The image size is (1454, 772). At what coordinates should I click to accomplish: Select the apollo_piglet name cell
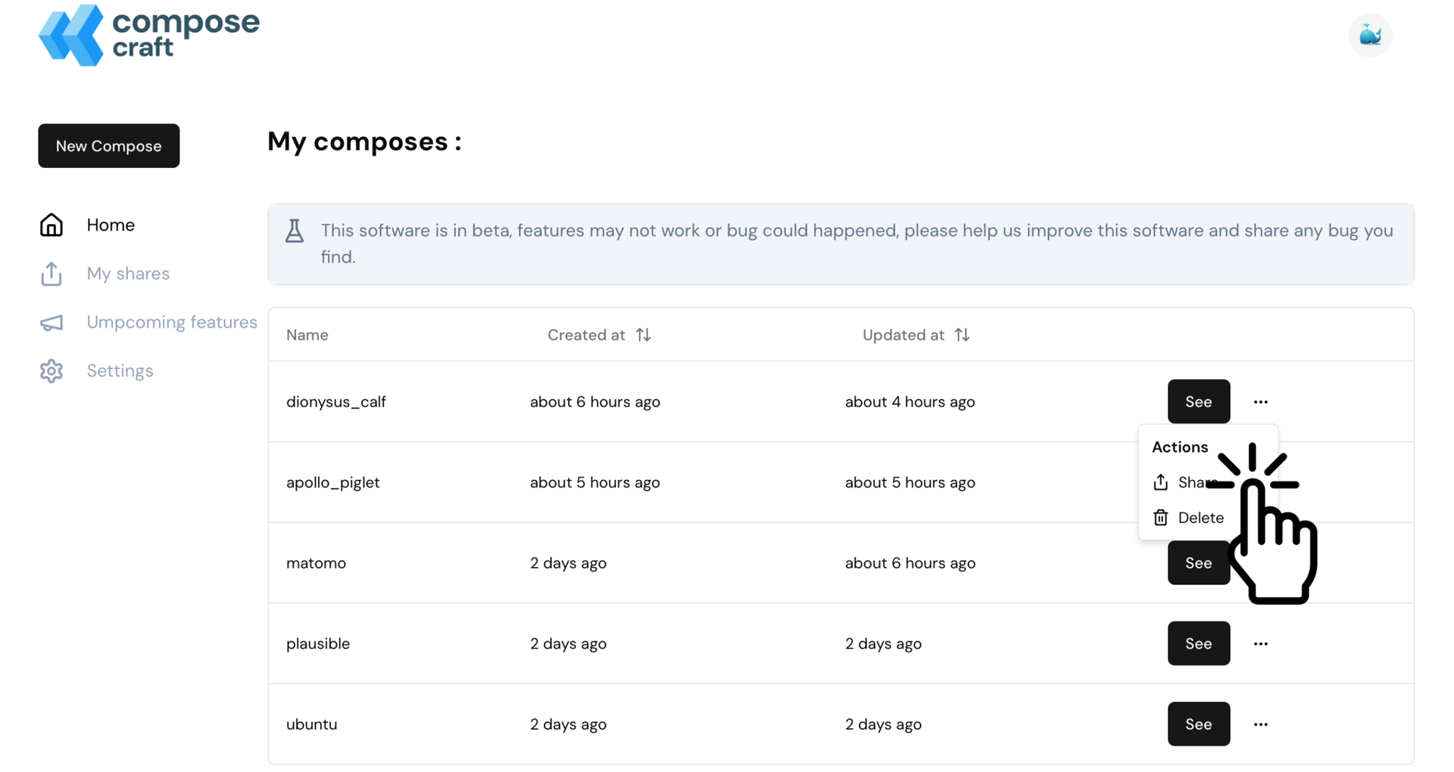click(333, 482)
